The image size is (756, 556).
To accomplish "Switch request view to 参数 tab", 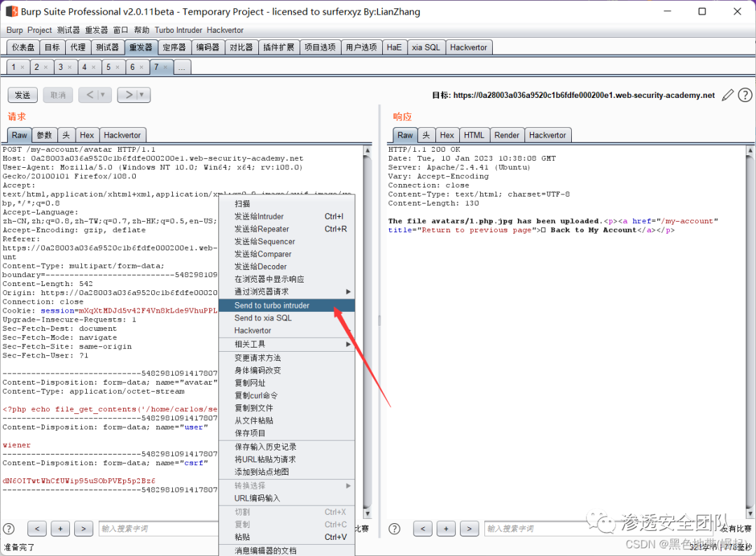I will (44, 136).
